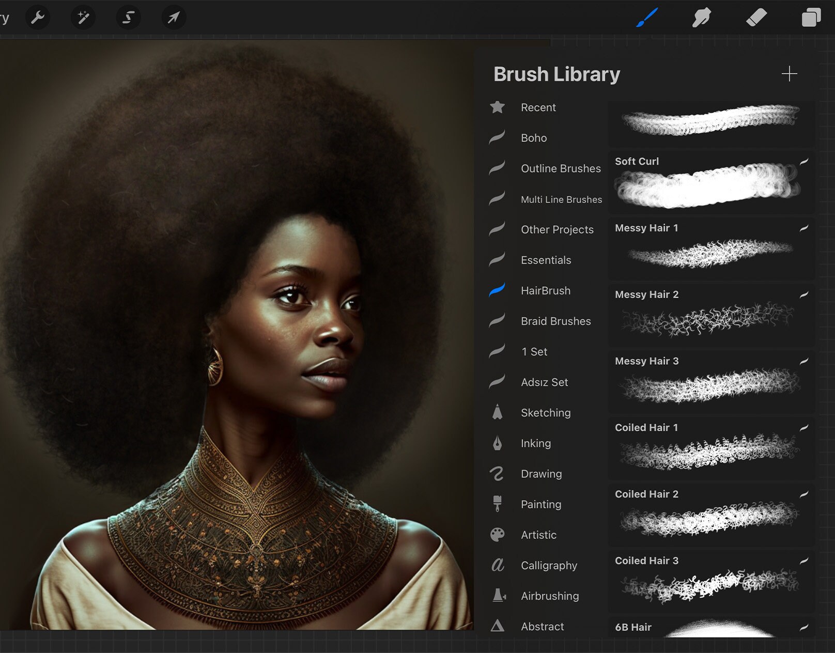
Task: Select the Transform arrow tool
Action: 174,17
